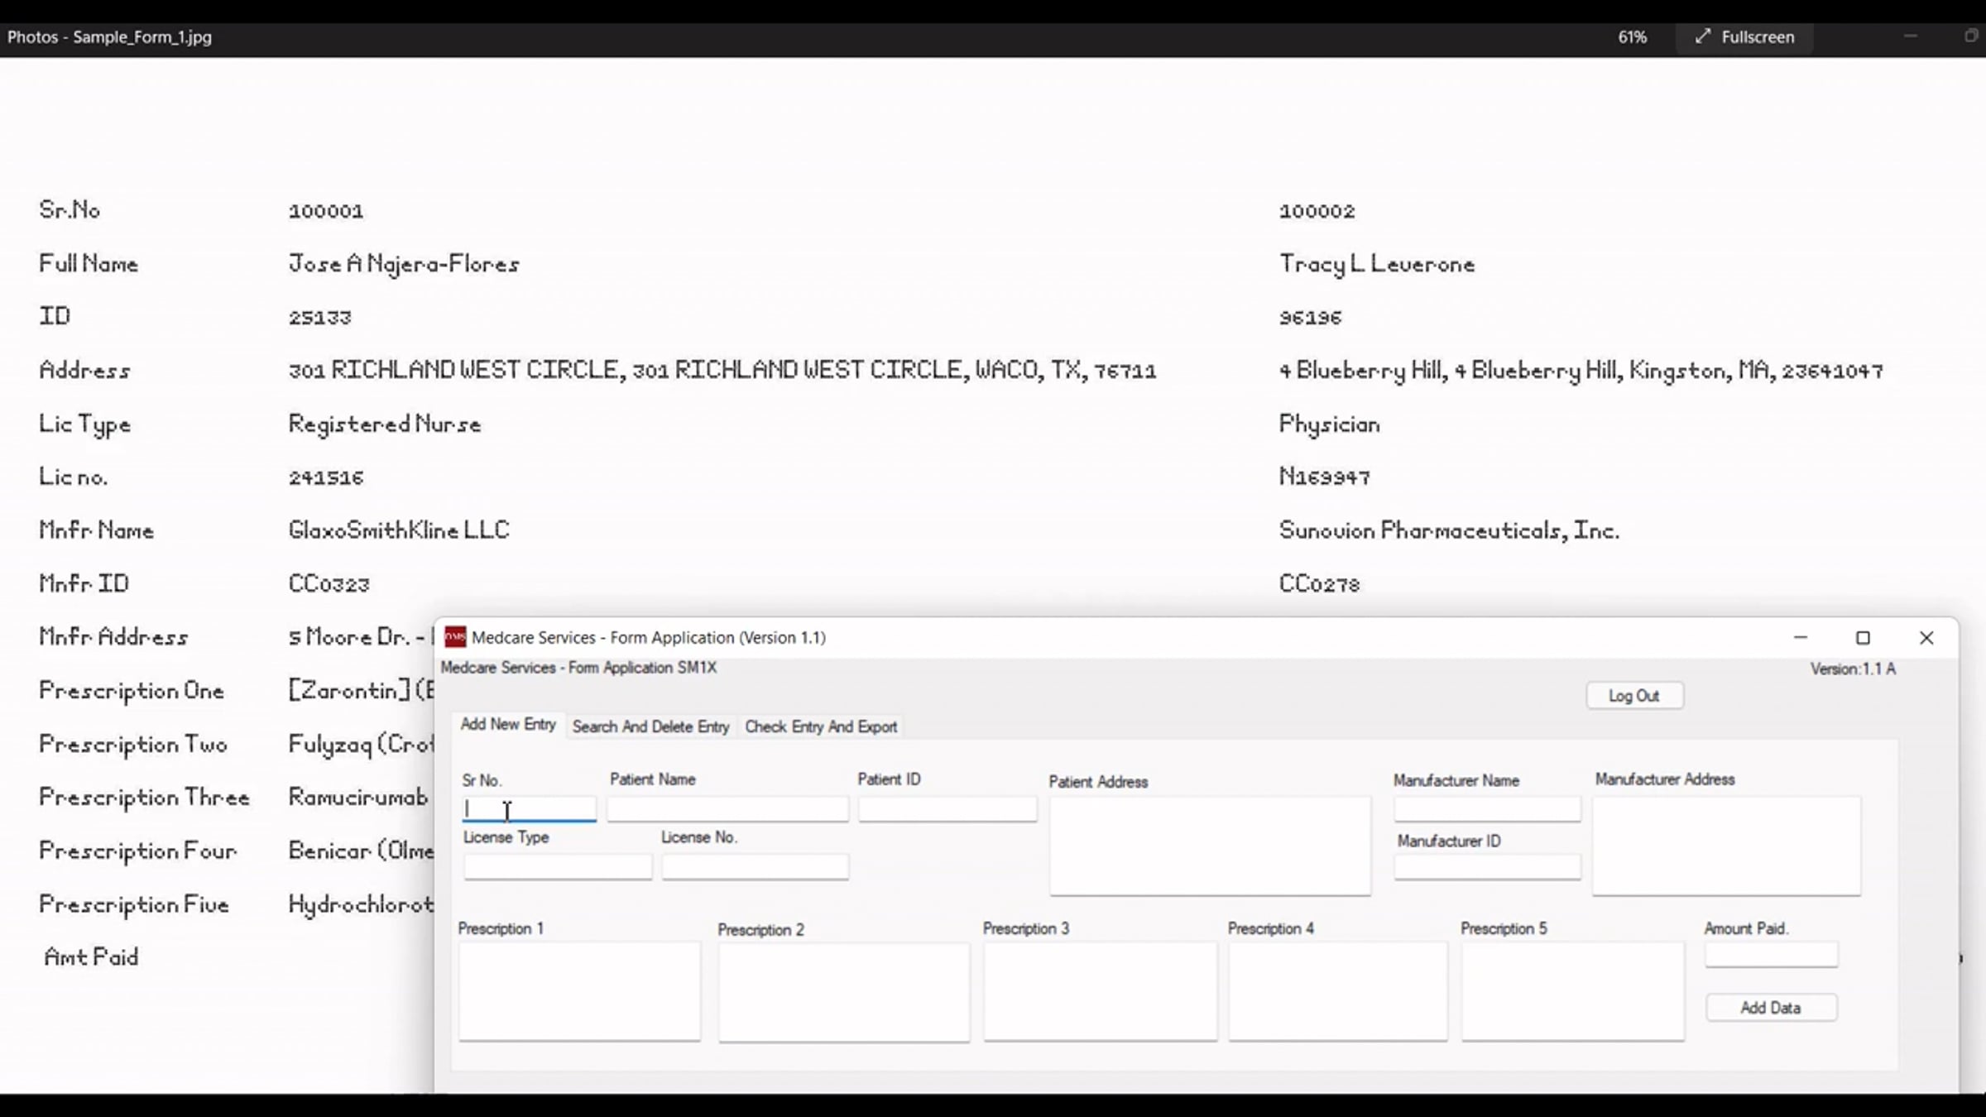Focus the Amount Paid field
Screen dimensions: 1986x1117
[1771, 954]
